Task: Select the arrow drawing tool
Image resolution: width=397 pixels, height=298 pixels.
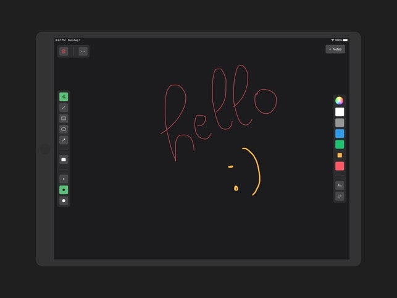Action: [64, 140]
